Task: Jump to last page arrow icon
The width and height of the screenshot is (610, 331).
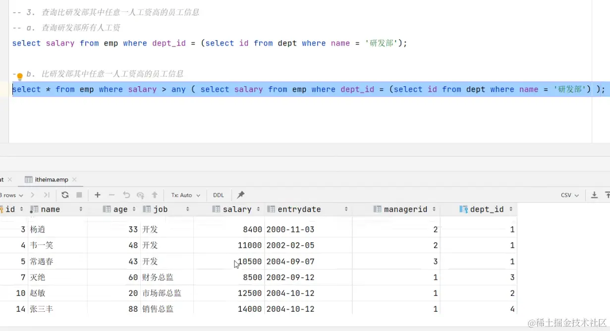Action: coord(47,195)
